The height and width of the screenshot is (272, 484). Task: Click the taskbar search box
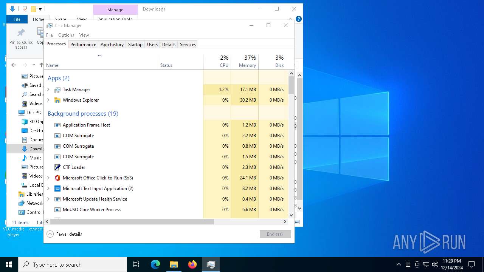[73, 264]
